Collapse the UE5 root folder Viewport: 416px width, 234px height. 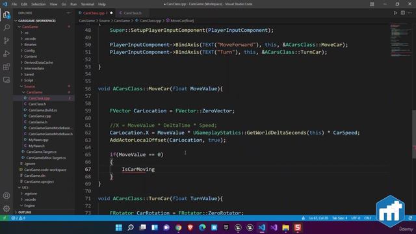pyautogui.click(x=25, y=188)
